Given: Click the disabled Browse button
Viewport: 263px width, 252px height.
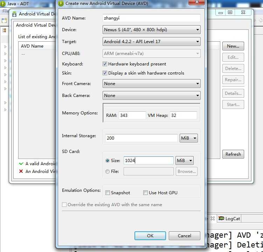Looking at the screenshot, I should (187, 171).
